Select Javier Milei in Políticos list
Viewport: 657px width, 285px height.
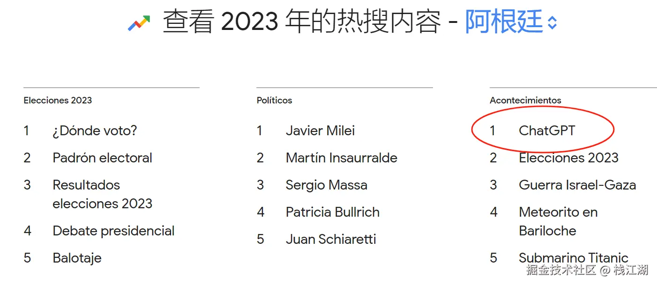pyautogui.click(x=320, y=131)
